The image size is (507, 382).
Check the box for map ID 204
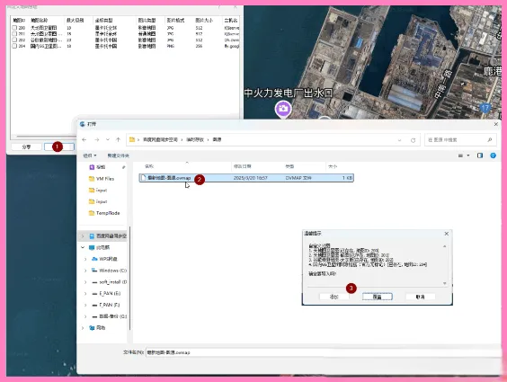point(14,46)
